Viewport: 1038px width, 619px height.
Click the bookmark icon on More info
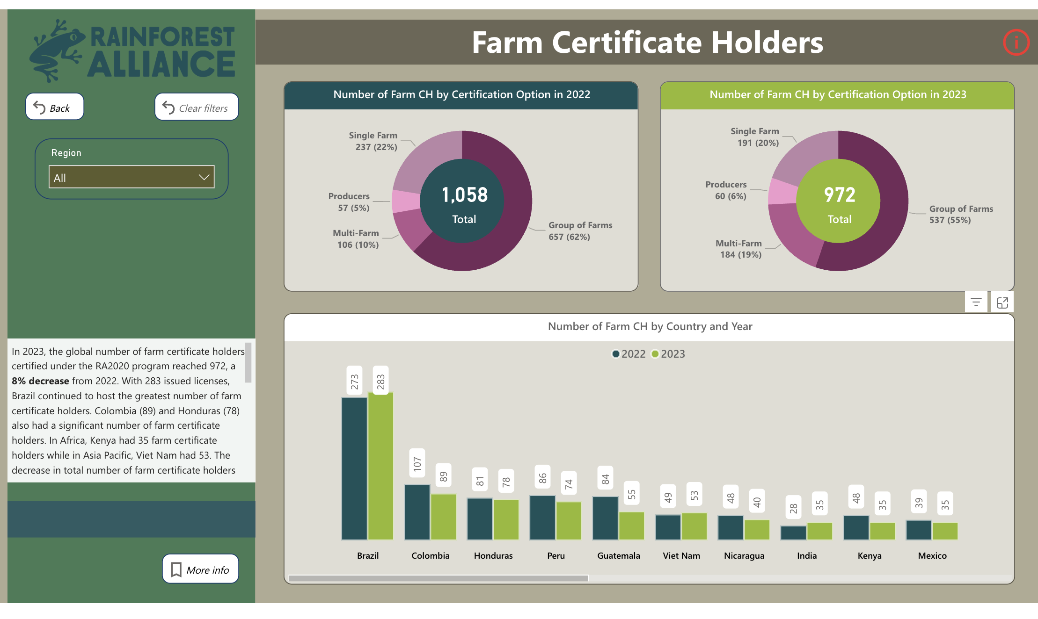pyautogui.click(x=176, y=569)
